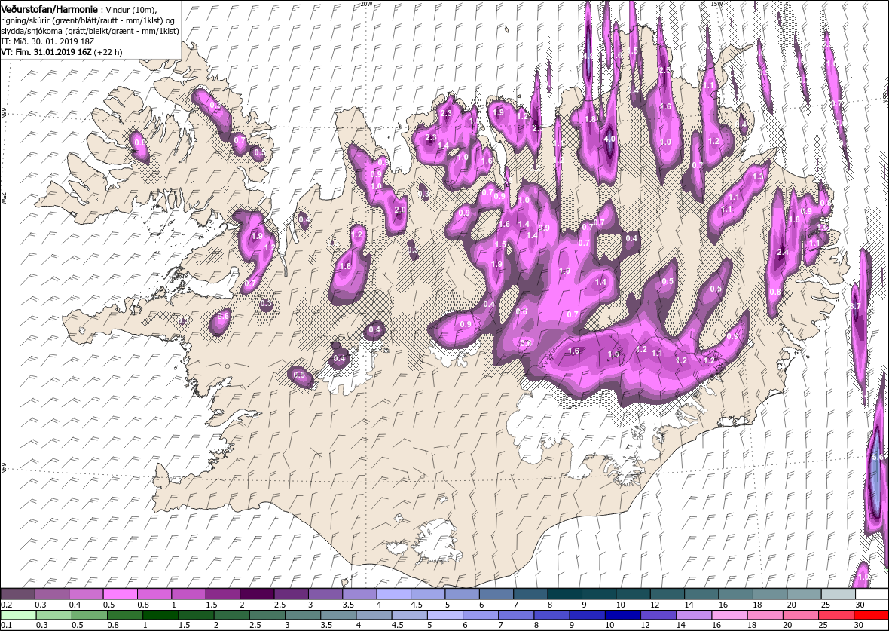Pick the dark teal 8–9 swatch, upper legend
Image resolution: width=889 pixels, height=631 pixels.
click(x=564, y=593)
